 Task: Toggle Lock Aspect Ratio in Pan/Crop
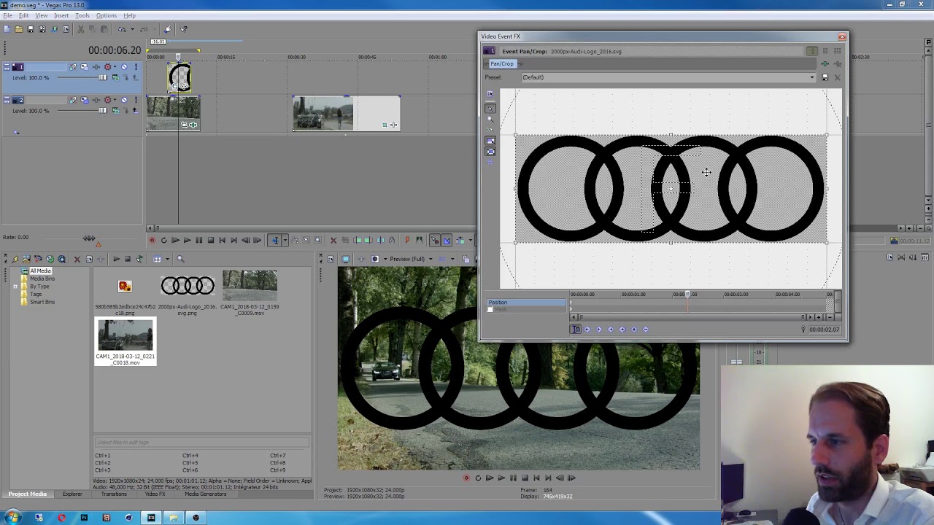click(x=490, y=141)
